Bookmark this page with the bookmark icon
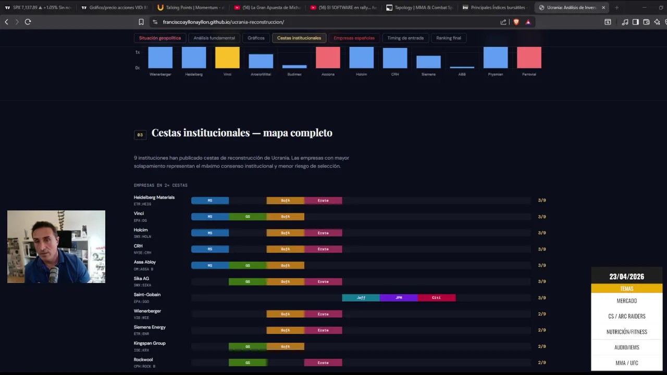 pyautogui.click(x=141, y=22)
